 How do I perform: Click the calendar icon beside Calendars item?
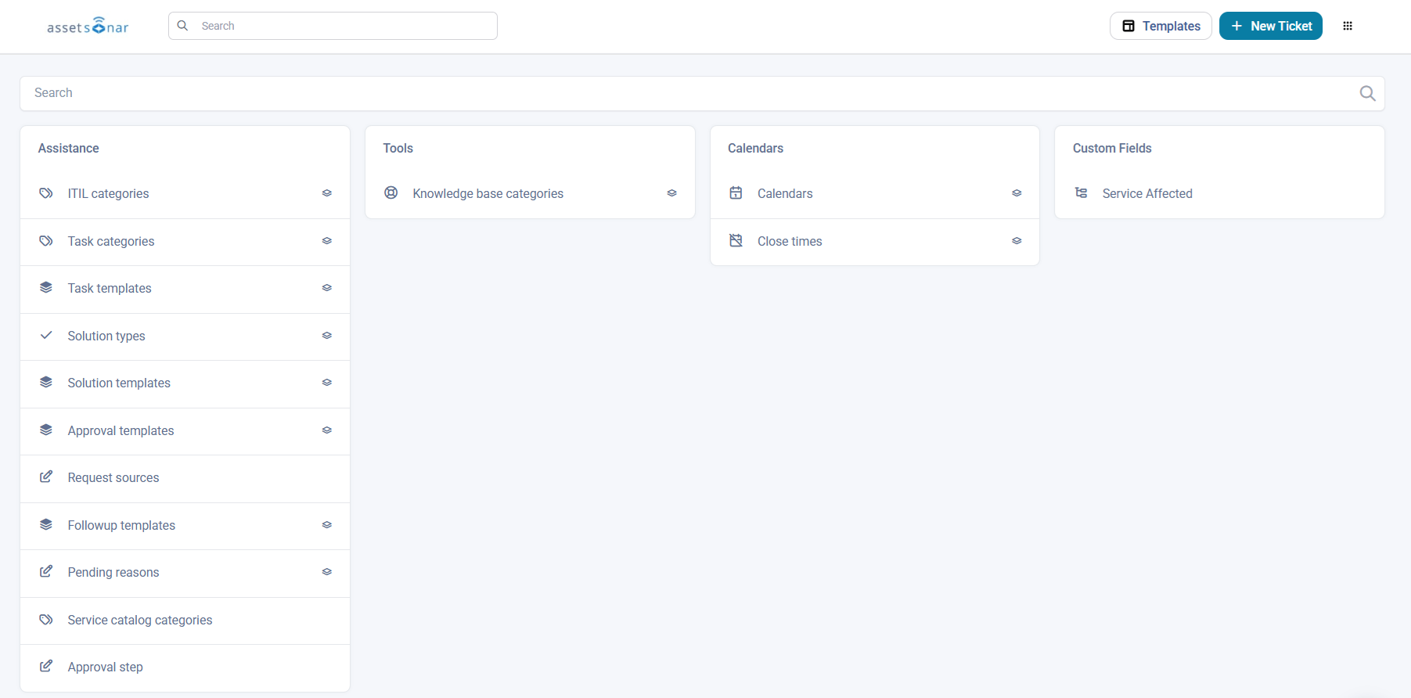[x=736, y=193]
